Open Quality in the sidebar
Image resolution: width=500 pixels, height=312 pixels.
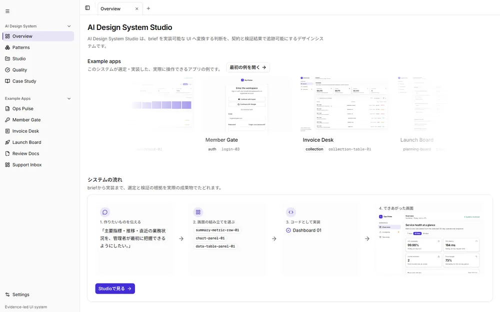[x=38, y=70]
